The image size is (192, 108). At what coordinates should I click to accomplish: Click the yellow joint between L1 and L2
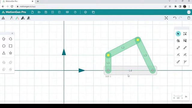pos(108,55)
